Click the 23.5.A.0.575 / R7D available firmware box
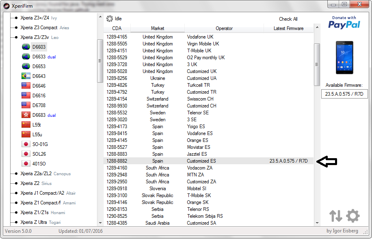Viewport: 372px width, 249px height. 344,94
